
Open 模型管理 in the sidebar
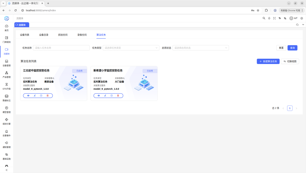coord(7,110)
